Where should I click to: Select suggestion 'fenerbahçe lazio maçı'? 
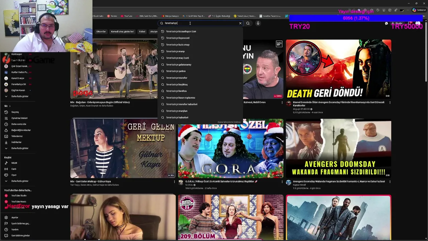tap(200, 45)
